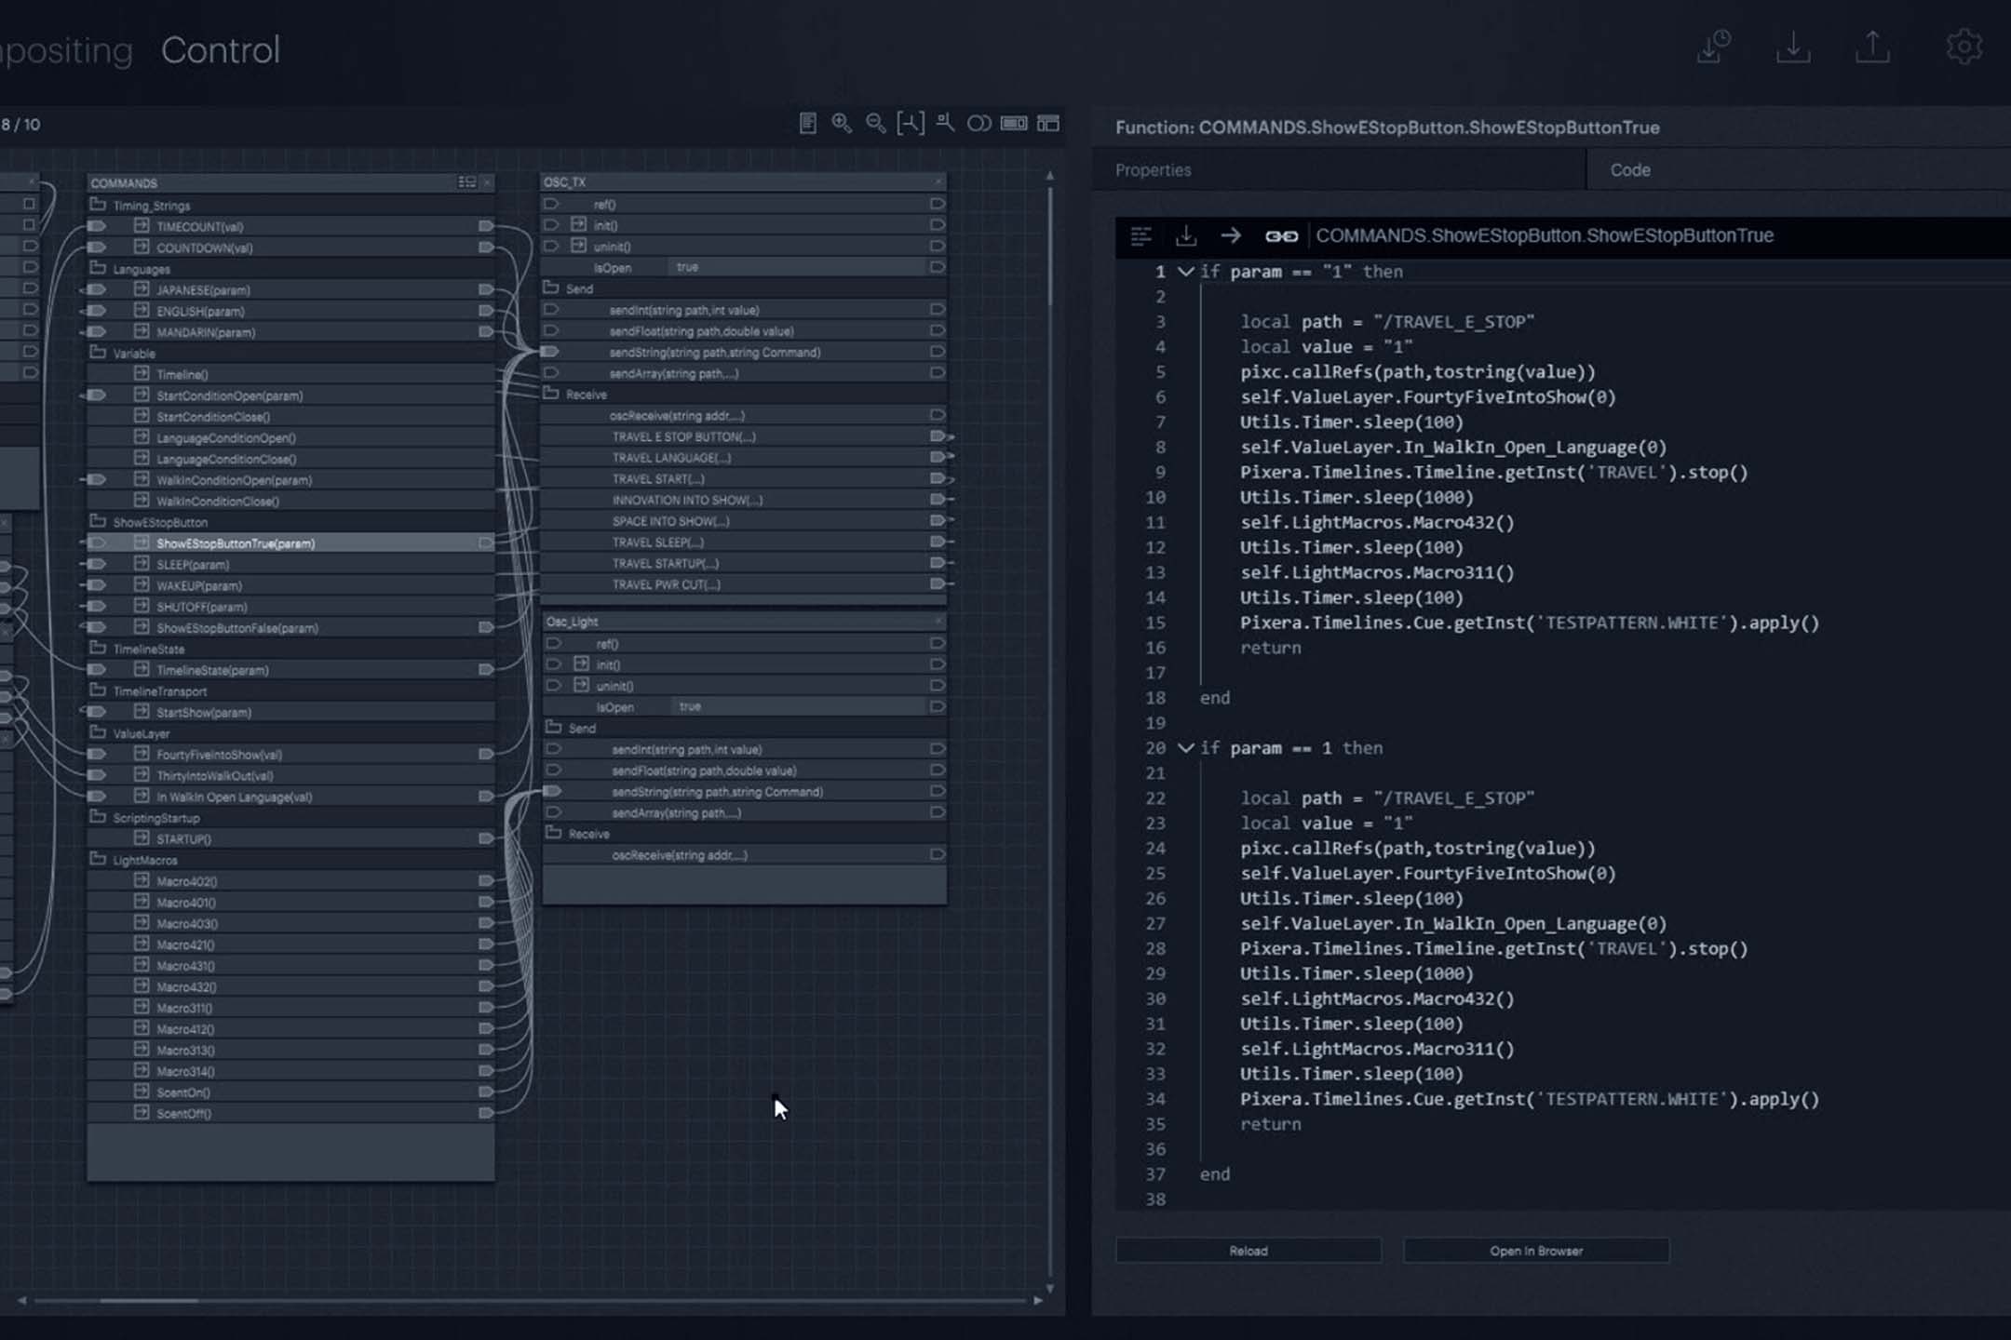
Task: Click the upload arrow icon in header
Action: pyautogui.click(x=1872, y=47)
